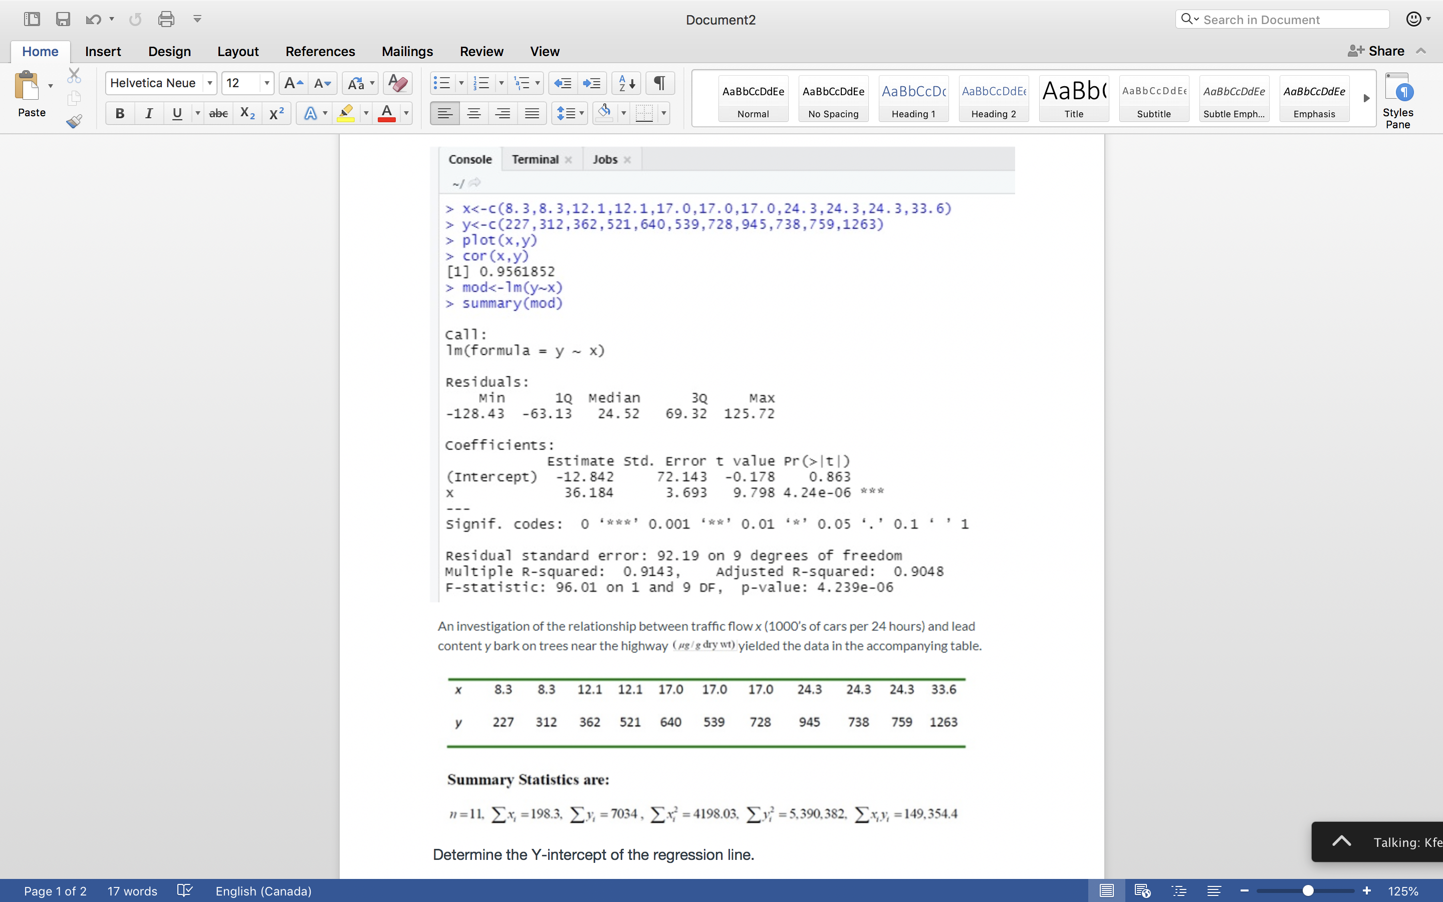Switch to the References tab

click(x=320, y=51)
